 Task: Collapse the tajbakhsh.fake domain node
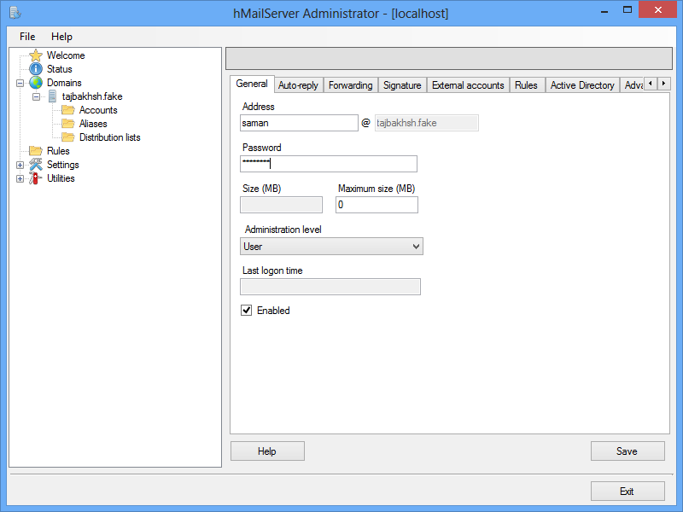click(37, 96)
